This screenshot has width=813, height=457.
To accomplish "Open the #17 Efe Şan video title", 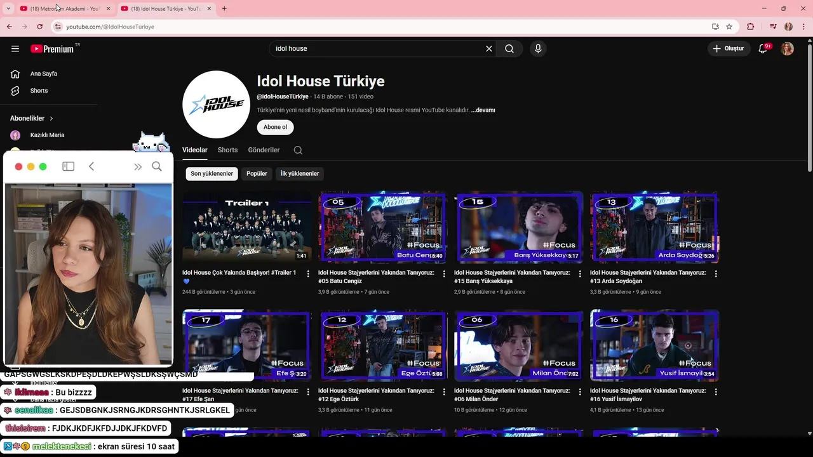I will pyautogui.click(x=240, y=395).
